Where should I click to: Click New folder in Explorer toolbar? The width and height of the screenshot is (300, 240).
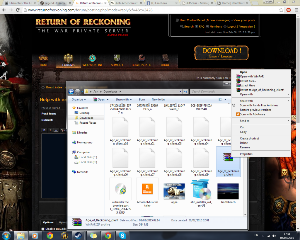(158, 100)
